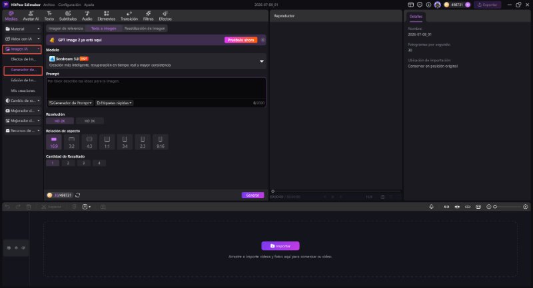
Task: Open the Efectos panel
Action: click(x=165, y=16)
